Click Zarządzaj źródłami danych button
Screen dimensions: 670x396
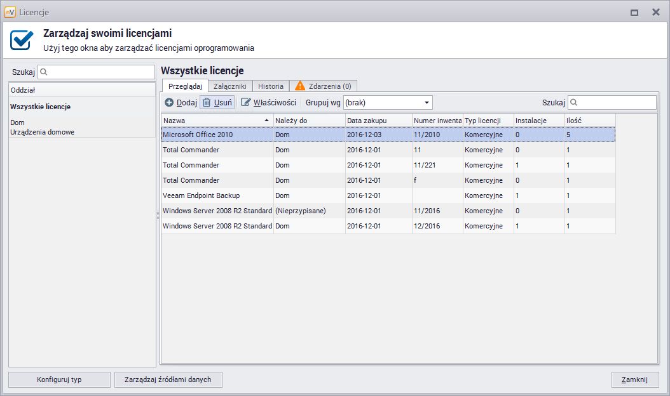(168, 379)
